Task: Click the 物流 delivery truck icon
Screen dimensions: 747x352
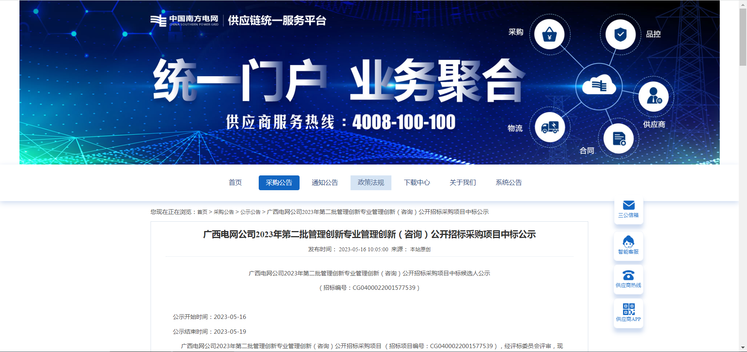Action: pos(550,127)
